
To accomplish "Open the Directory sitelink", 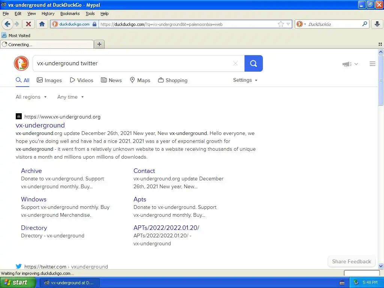I will click(34, 228).
